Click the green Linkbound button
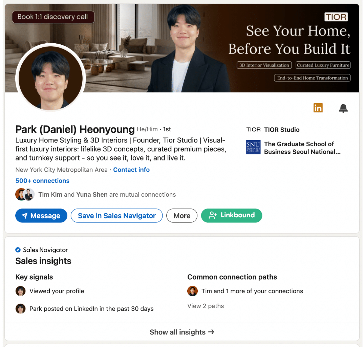The image size is (363, 347). [232, 215]
